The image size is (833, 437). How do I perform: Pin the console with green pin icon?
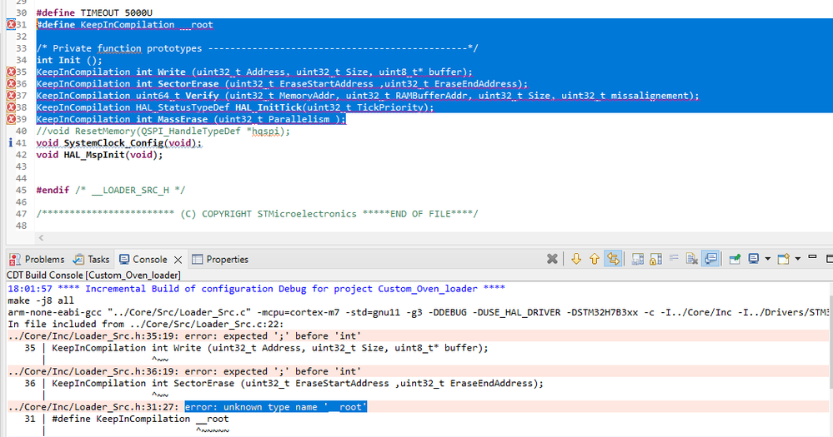[x=735, y=259]
